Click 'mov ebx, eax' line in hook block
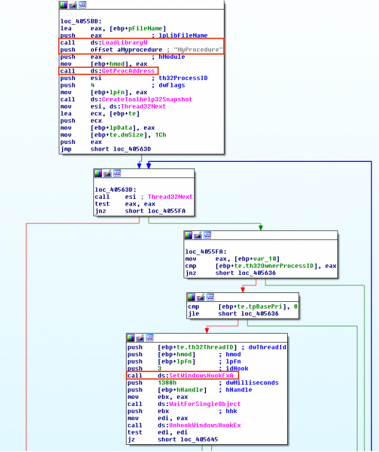The image size is (379, 452). (158, 397)
